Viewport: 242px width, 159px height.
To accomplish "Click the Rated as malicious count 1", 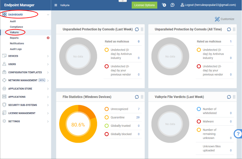I will click(x=231, y=42).
